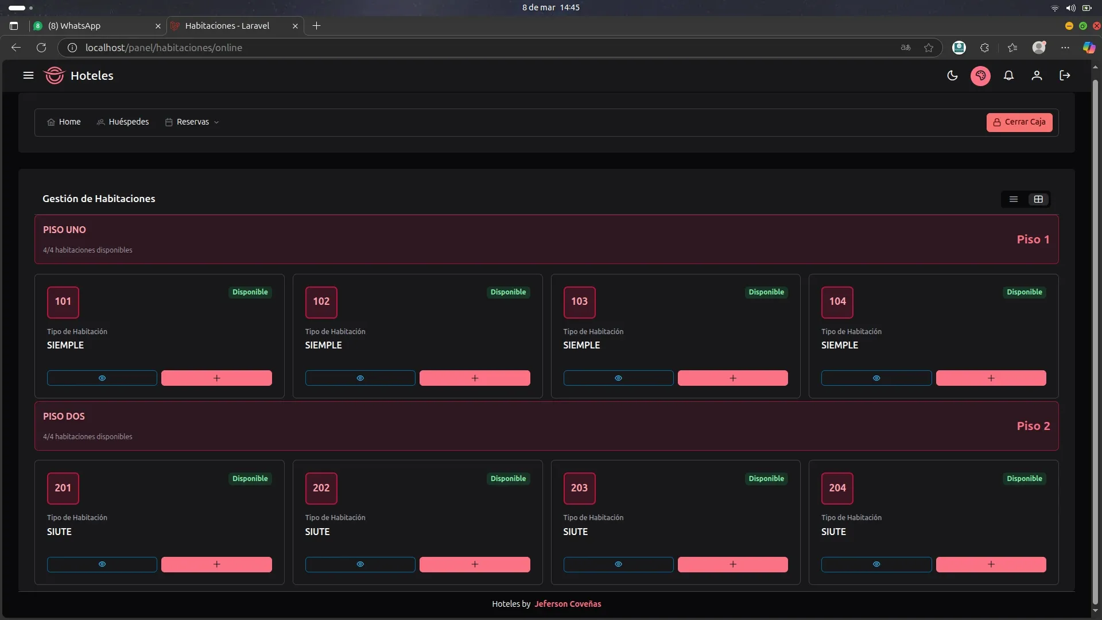Click the logout icon in header
Viewport: 1102px width, 620px height.
point(1065,76)
